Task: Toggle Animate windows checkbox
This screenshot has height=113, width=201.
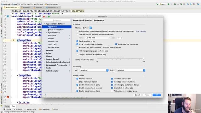Action: coord(77,79)
